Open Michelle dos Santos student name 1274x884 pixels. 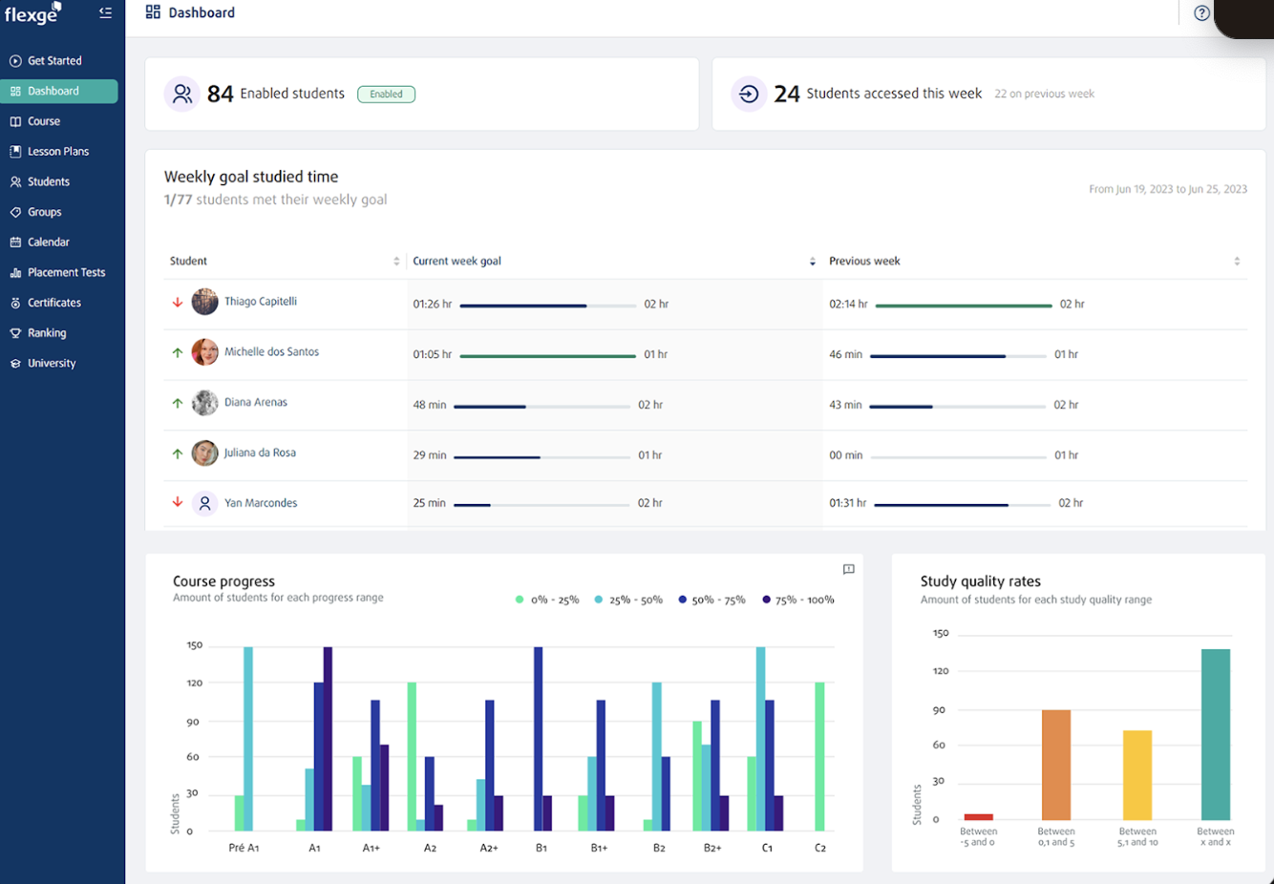click(x=271, y=352)
